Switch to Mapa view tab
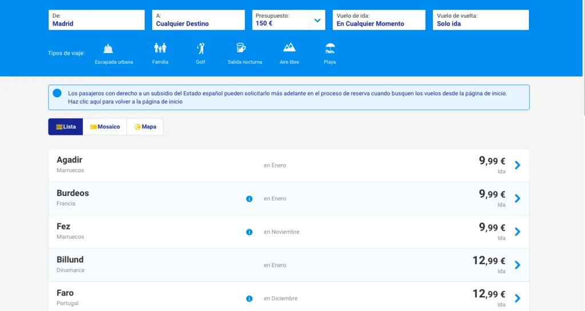Image resolution: width=585 pixels, height=311 pixels. click(145, 127)
